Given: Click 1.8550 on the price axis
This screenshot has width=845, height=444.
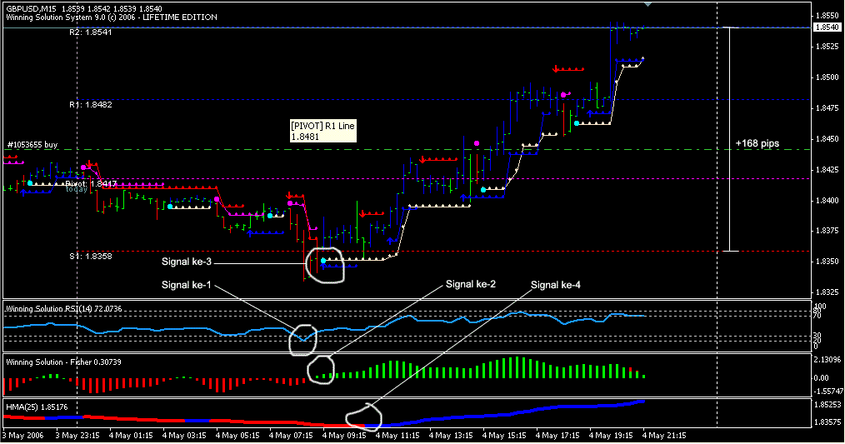Looking at the screenshot, I should (x=827, y=16).
